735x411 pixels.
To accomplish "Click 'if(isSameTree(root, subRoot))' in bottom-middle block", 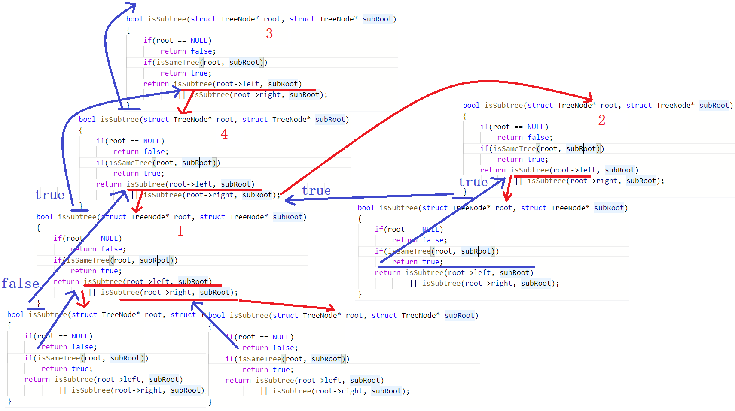I will (287, 359).
